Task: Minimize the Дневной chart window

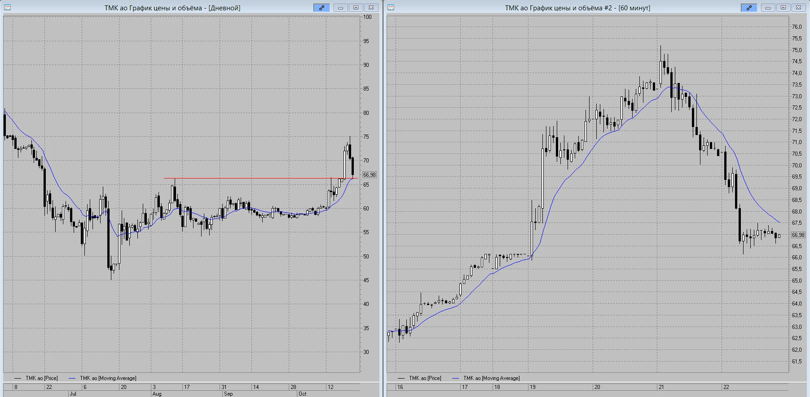Action: [341, 8]
